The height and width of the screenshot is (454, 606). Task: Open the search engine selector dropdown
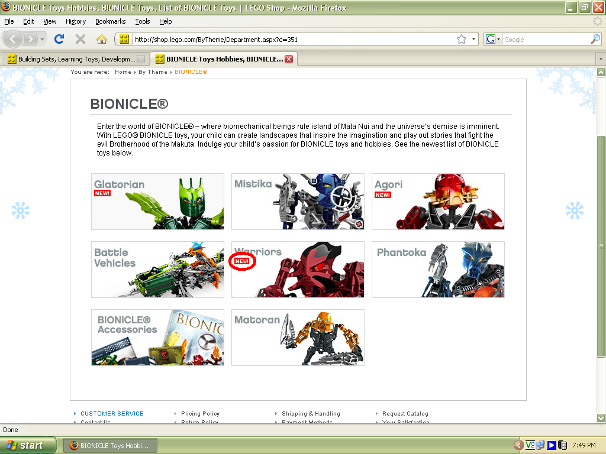(498, 39)
